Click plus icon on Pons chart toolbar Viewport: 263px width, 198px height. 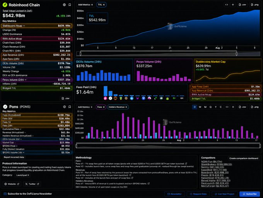233,107
